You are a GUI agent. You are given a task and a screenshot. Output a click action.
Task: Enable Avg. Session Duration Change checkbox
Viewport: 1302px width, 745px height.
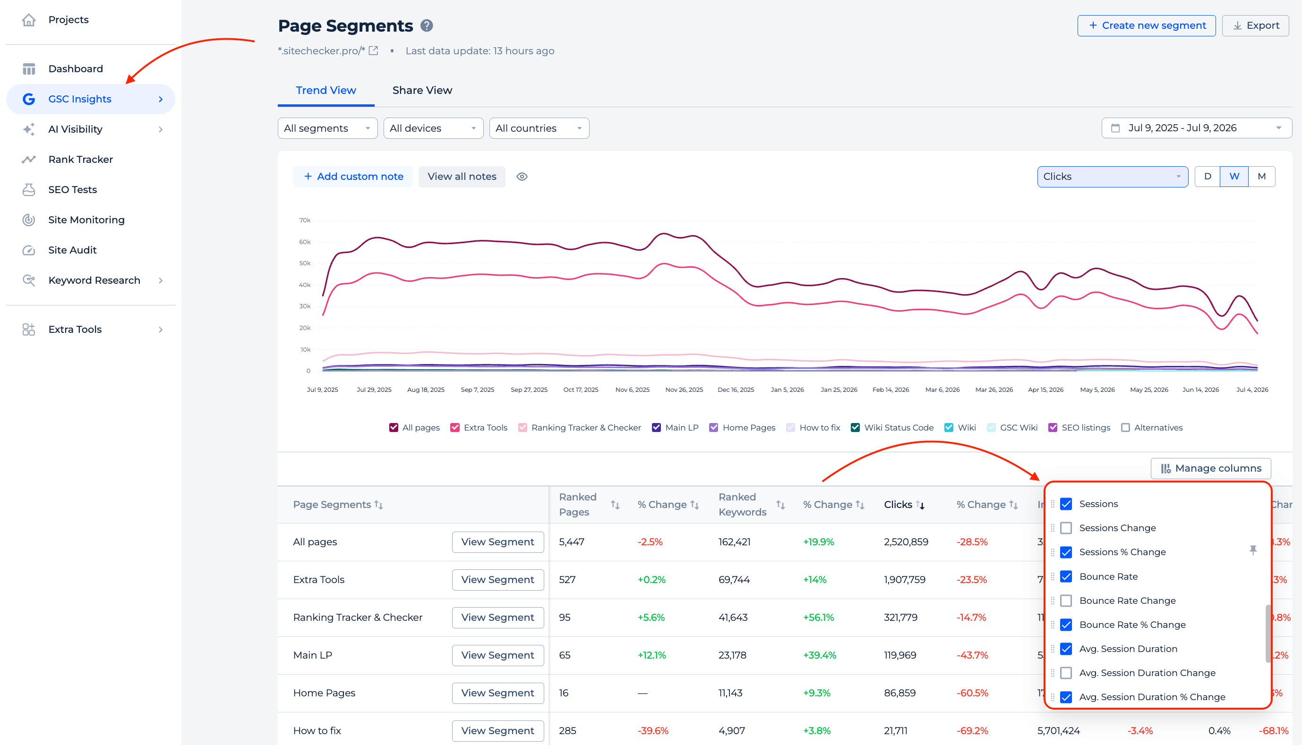1066,672
